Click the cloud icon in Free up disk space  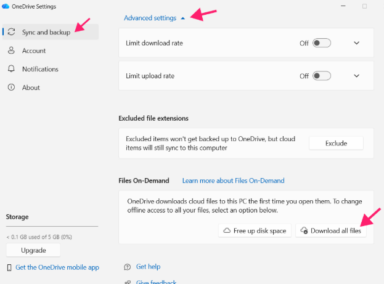click(227, 230)
